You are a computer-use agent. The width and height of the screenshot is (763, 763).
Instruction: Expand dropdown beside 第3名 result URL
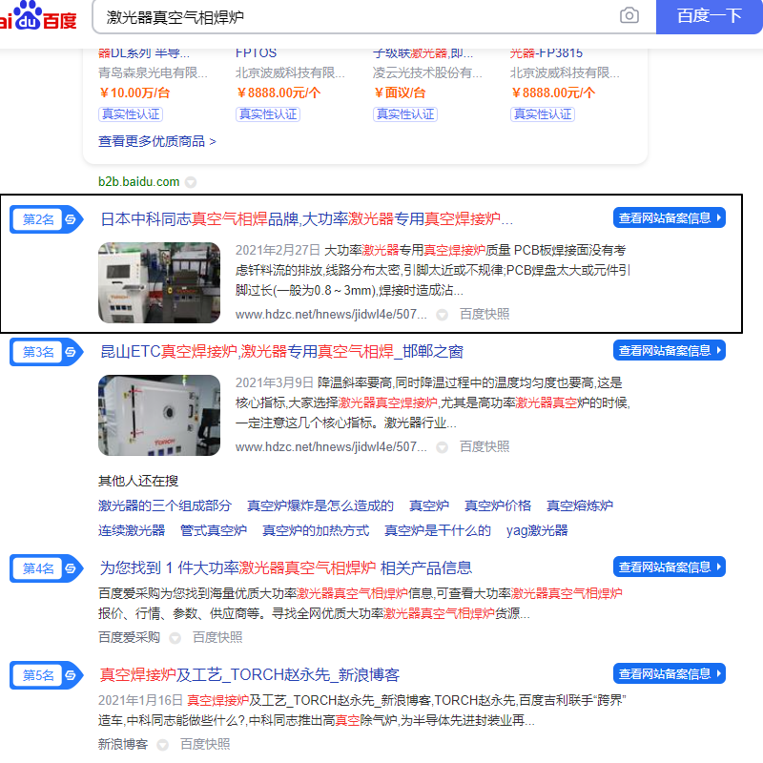442,447
